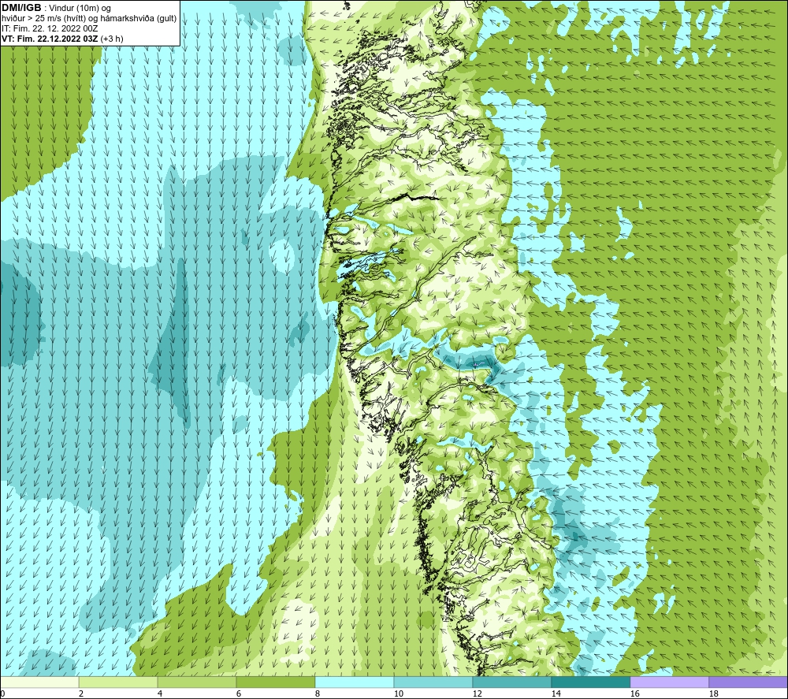Click the legend scale label '12'
Image resolution: width=788 pixels, height=699 pixels.
[477, 694]
